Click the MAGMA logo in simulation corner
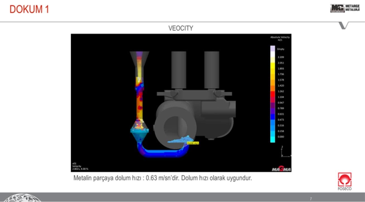The width and height of the screenshot is (365, 202). (x=281, y=169)
